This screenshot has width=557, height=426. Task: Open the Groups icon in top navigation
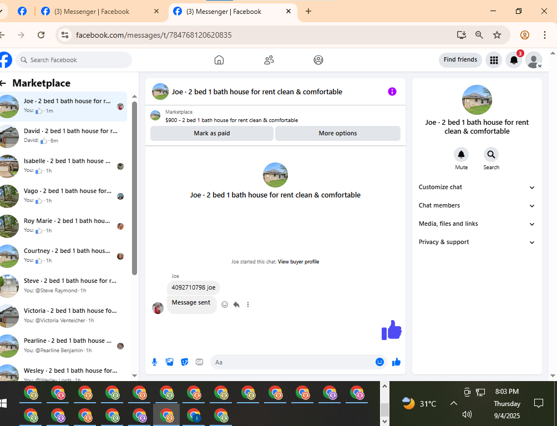(x=318, y=60)
